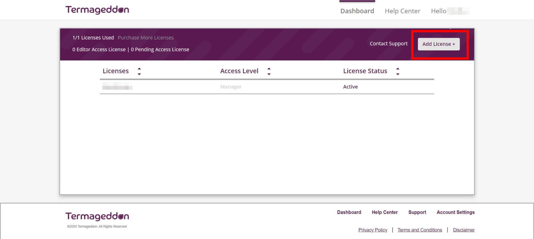Image resolution: width=534 pixels, height=239 pixels.
Task: Click the Termageddon logo in the header
Action: [x=97, y=10]
